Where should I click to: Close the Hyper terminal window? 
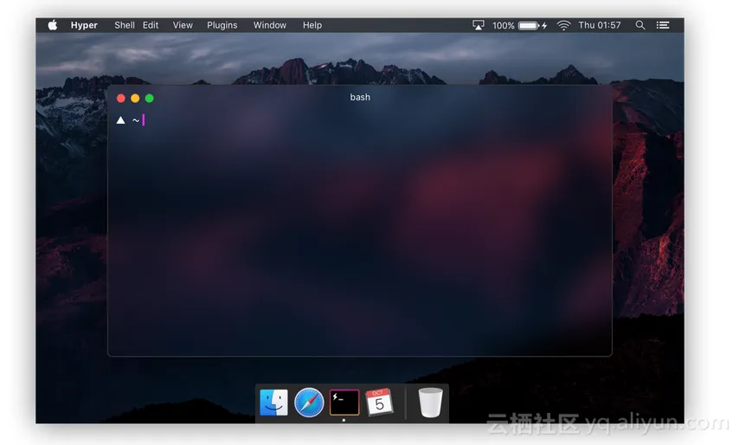[120, 98]
